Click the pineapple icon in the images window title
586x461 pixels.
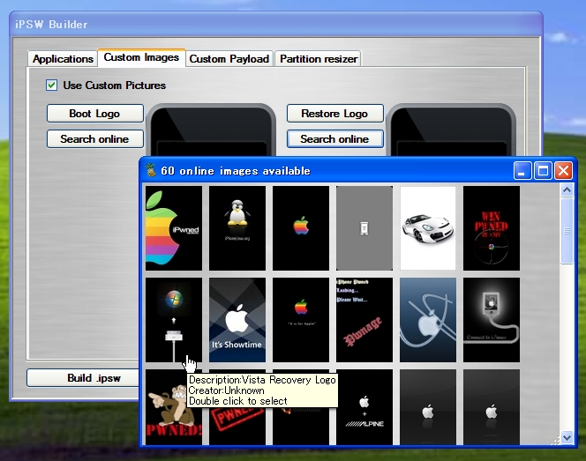pos(151,170)
